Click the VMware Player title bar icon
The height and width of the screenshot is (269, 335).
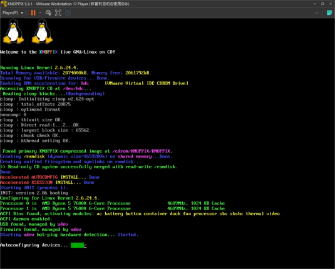(4, 4)
